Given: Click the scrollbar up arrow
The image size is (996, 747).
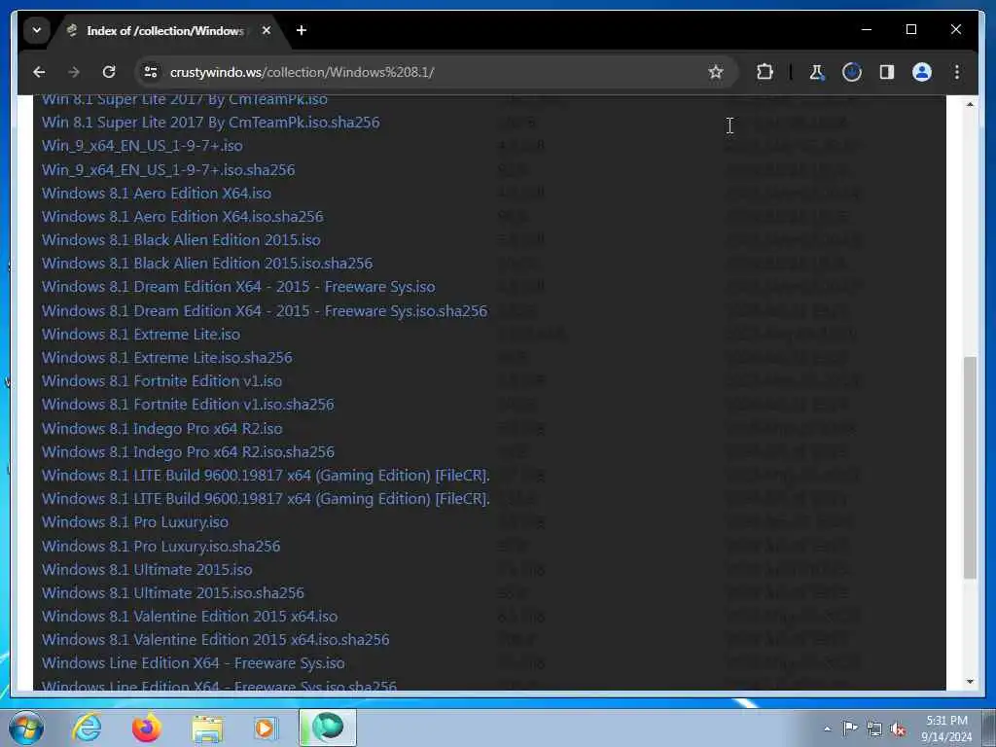Looking at the screenshot, I should click(970, 103).
